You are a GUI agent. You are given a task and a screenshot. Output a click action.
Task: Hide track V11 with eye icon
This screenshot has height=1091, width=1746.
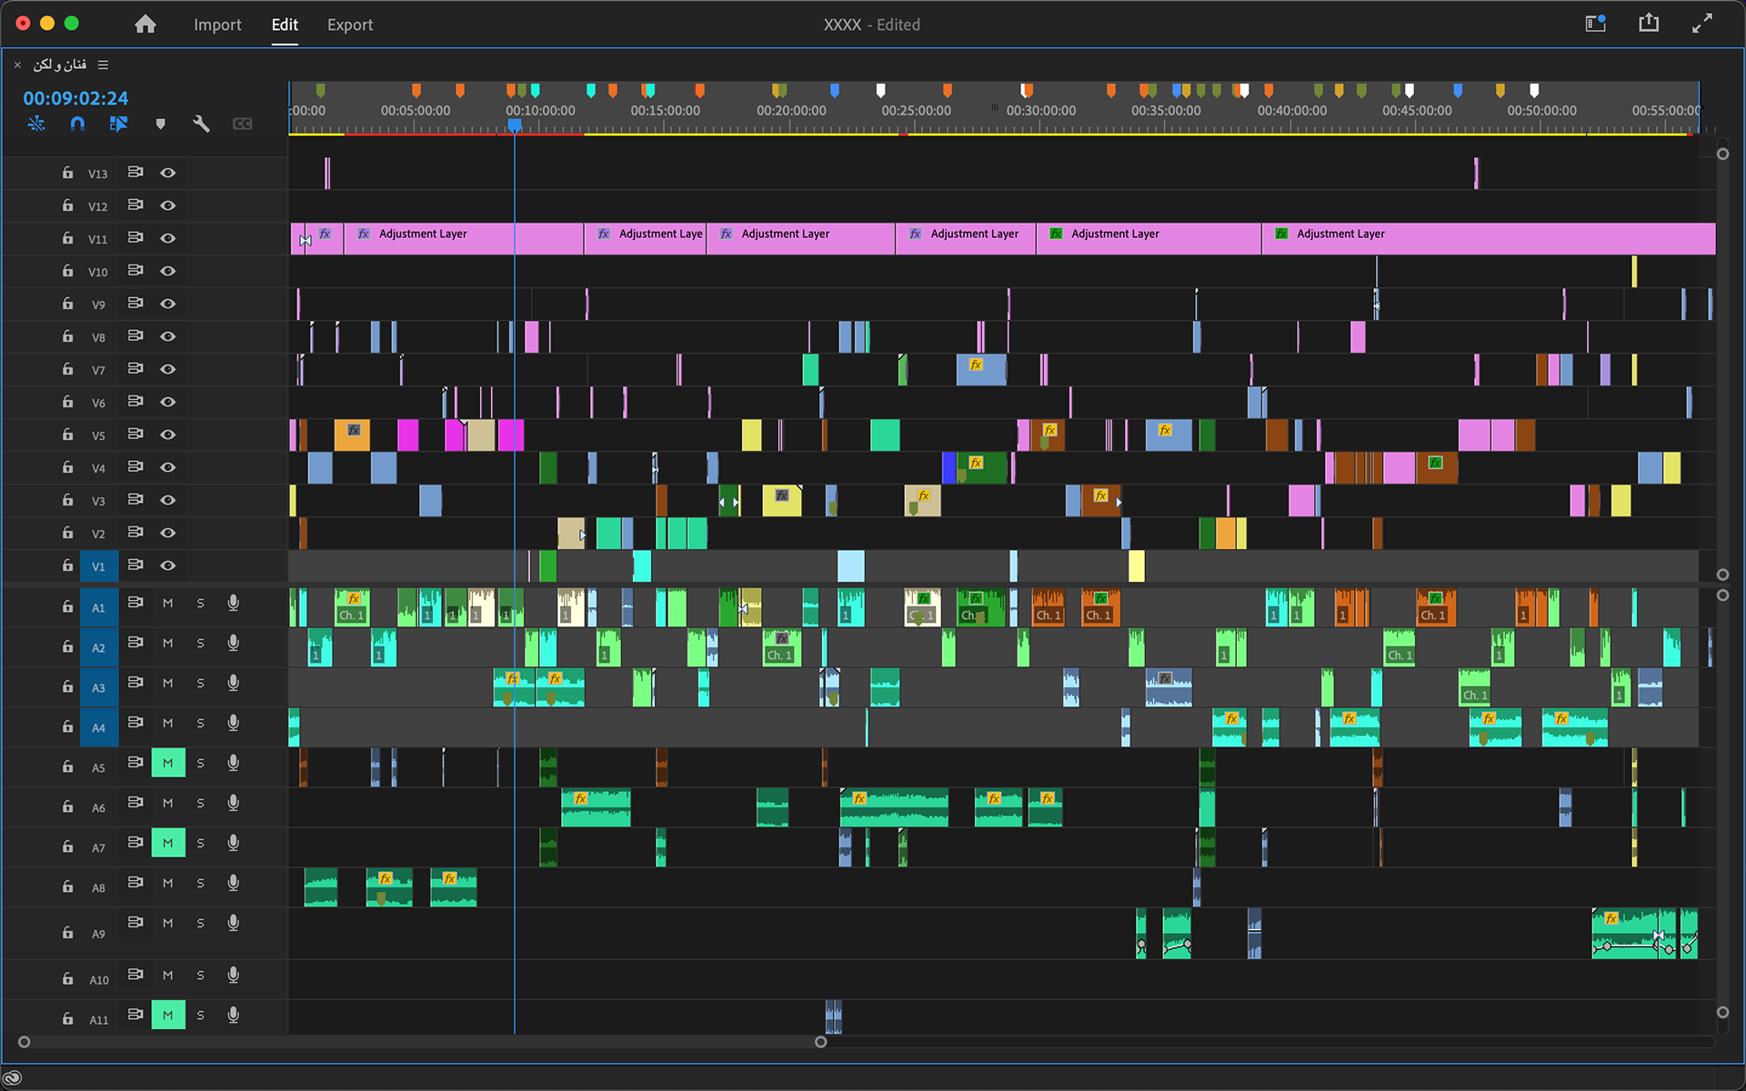click(168, 238)
